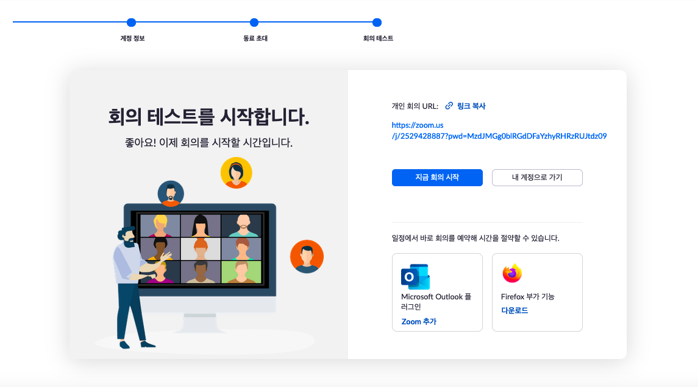Click the 동료 초대 step dot
The image size is (698, 387).
coord(254,23)
